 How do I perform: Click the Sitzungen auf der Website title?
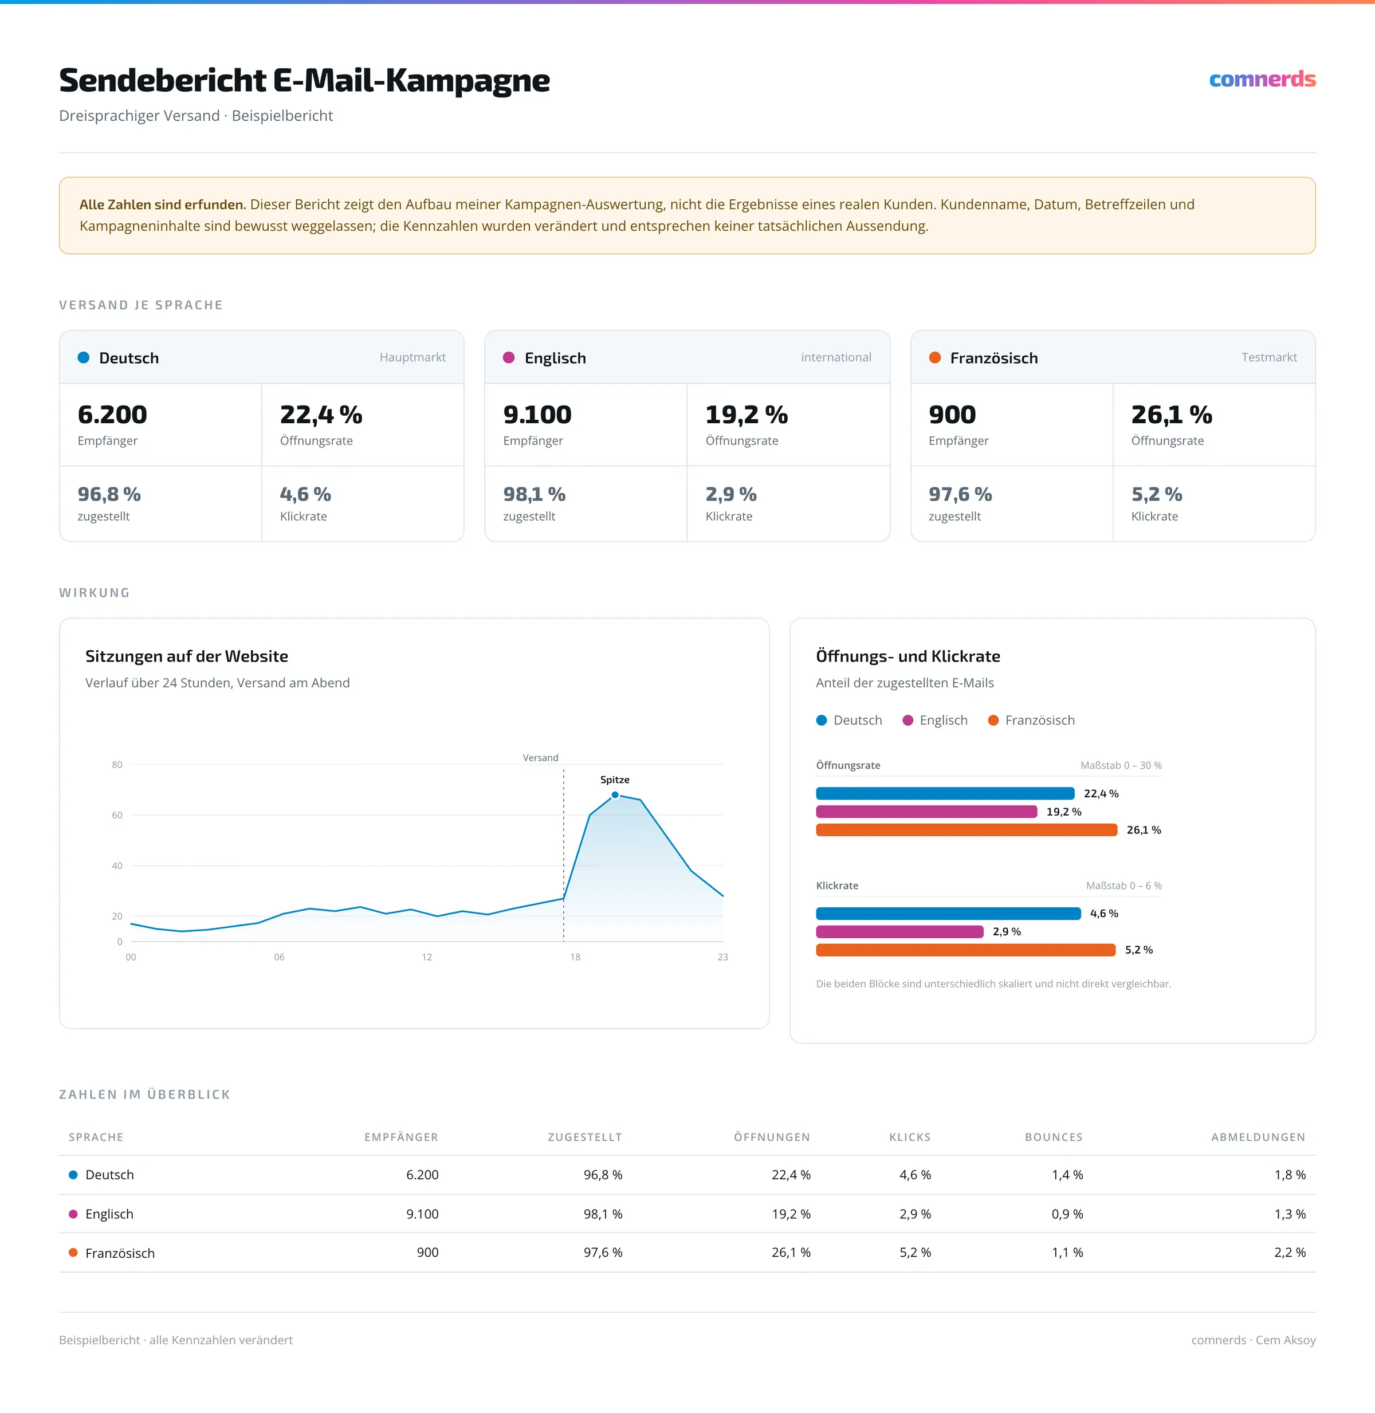coord(186,656)
